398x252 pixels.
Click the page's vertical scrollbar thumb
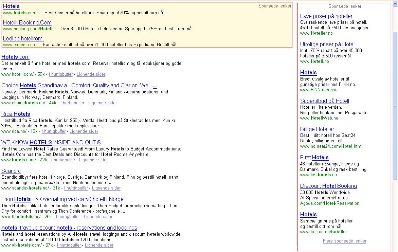(x=395, y=106)
